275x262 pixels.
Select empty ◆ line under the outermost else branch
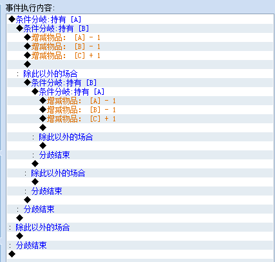click(140, 236)
